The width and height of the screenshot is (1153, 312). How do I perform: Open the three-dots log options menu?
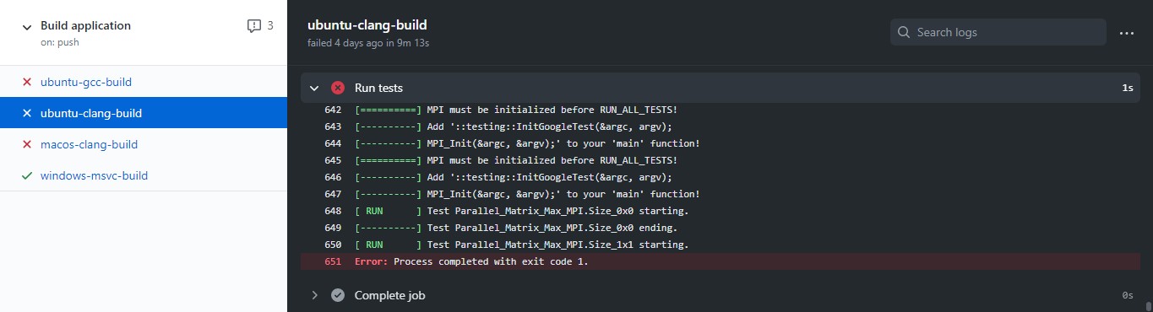click(1126, 33)
